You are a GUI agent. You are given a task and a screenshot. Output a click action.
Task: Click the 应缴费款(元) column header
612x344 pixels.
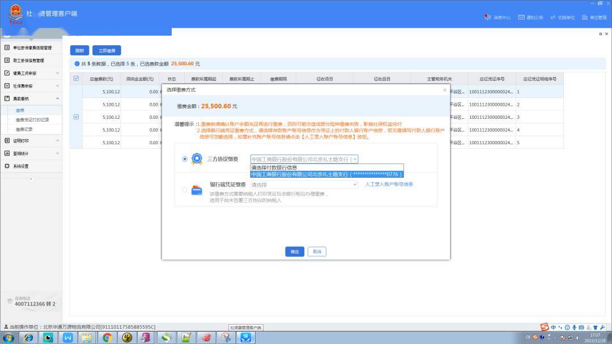point(101,79)
